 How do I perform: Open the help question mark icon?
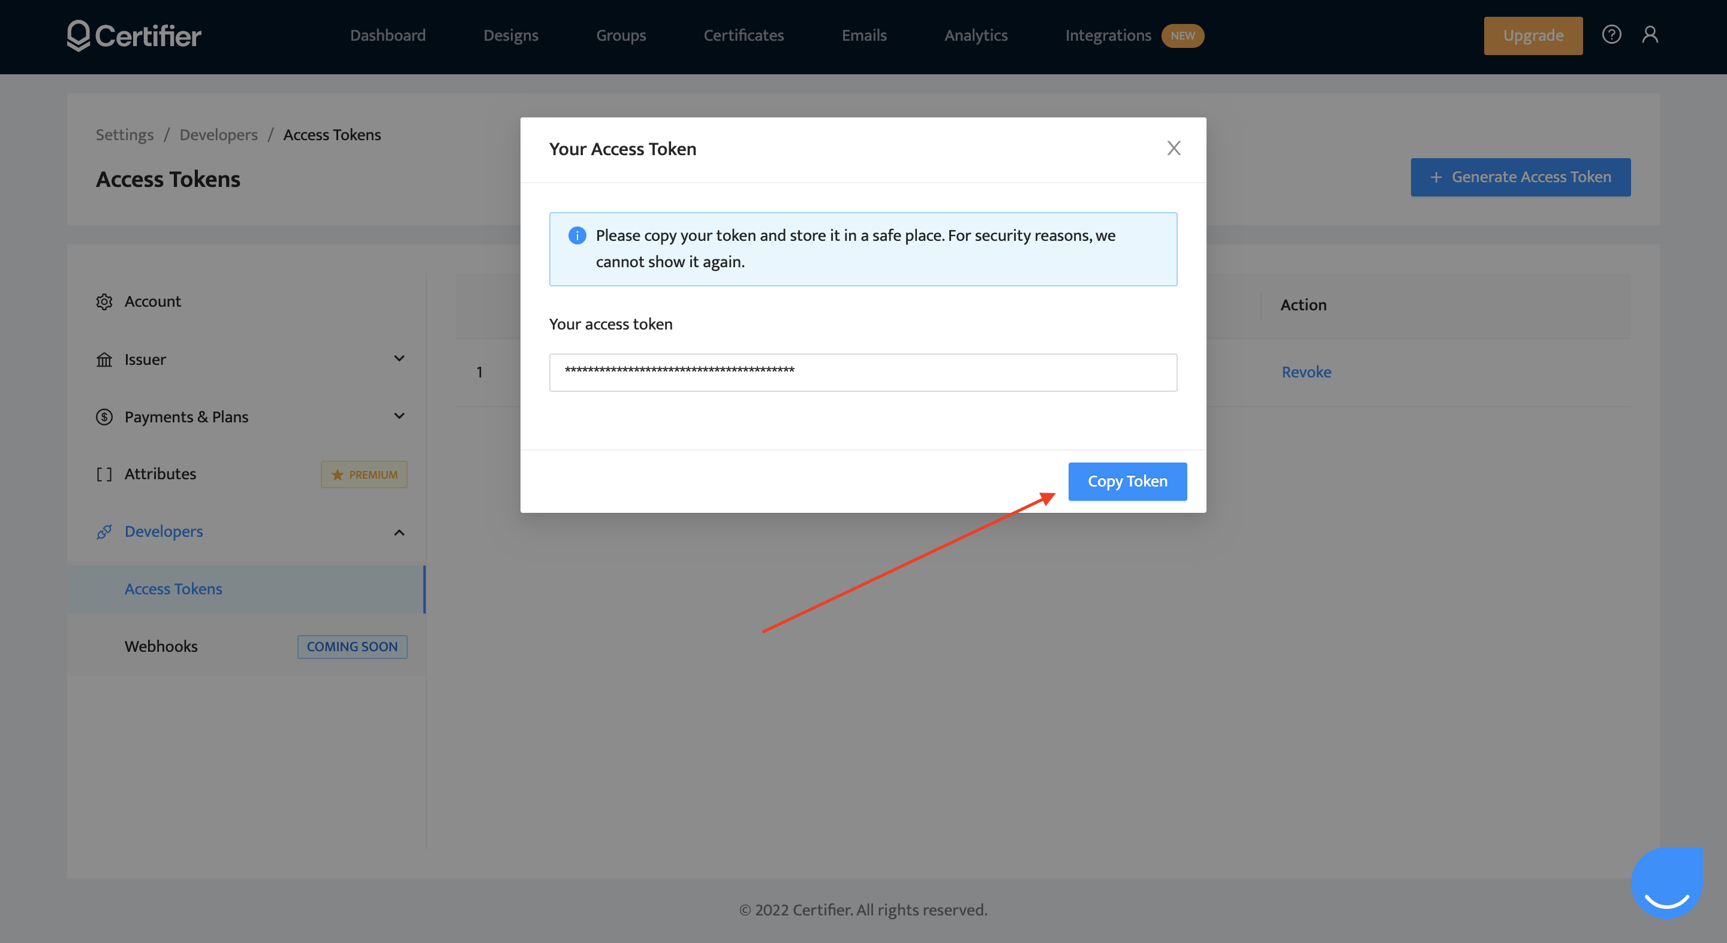point(1611,35)
